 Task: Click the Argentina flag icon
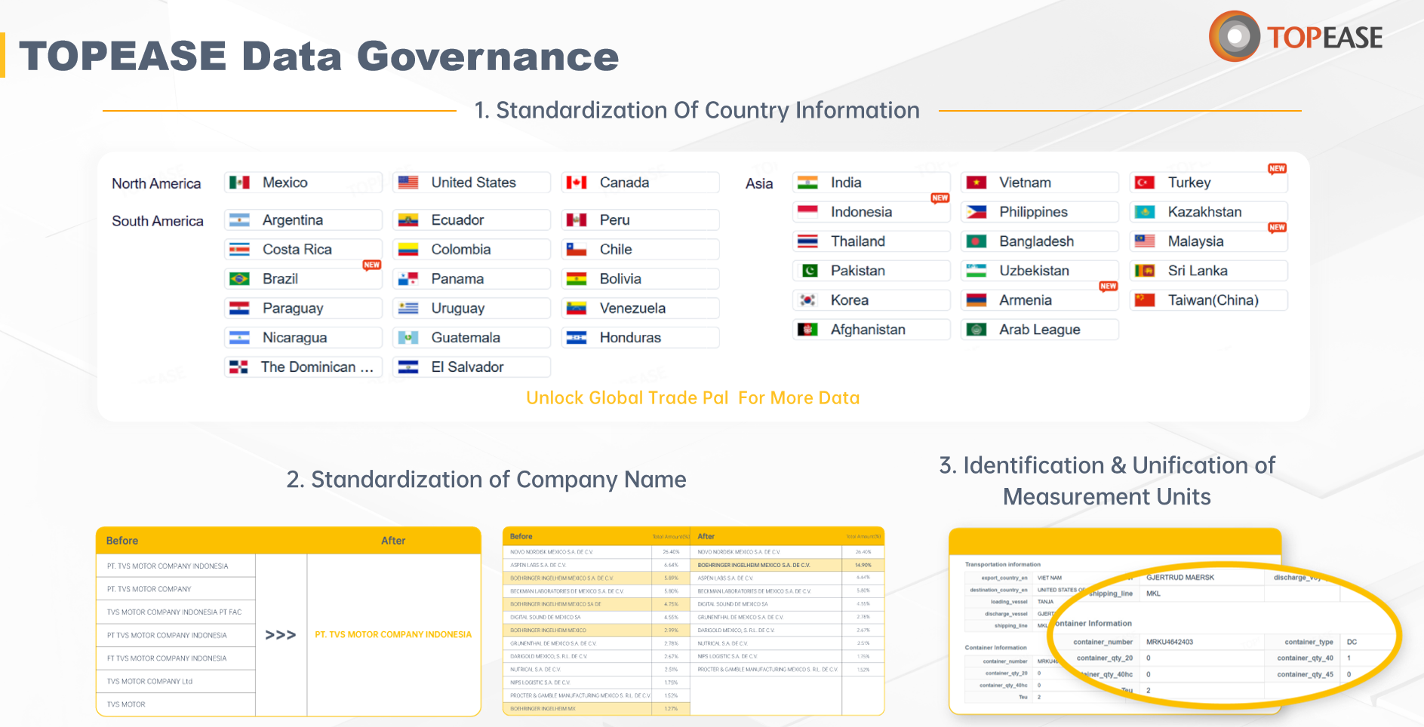click(x=239, y=220)
